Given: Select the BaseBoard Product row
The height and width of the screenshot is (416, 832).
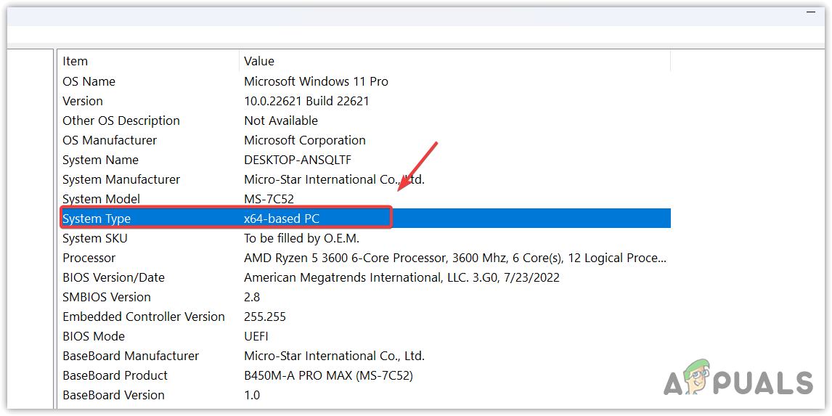Looking at the screenshot, I should 115,375.
